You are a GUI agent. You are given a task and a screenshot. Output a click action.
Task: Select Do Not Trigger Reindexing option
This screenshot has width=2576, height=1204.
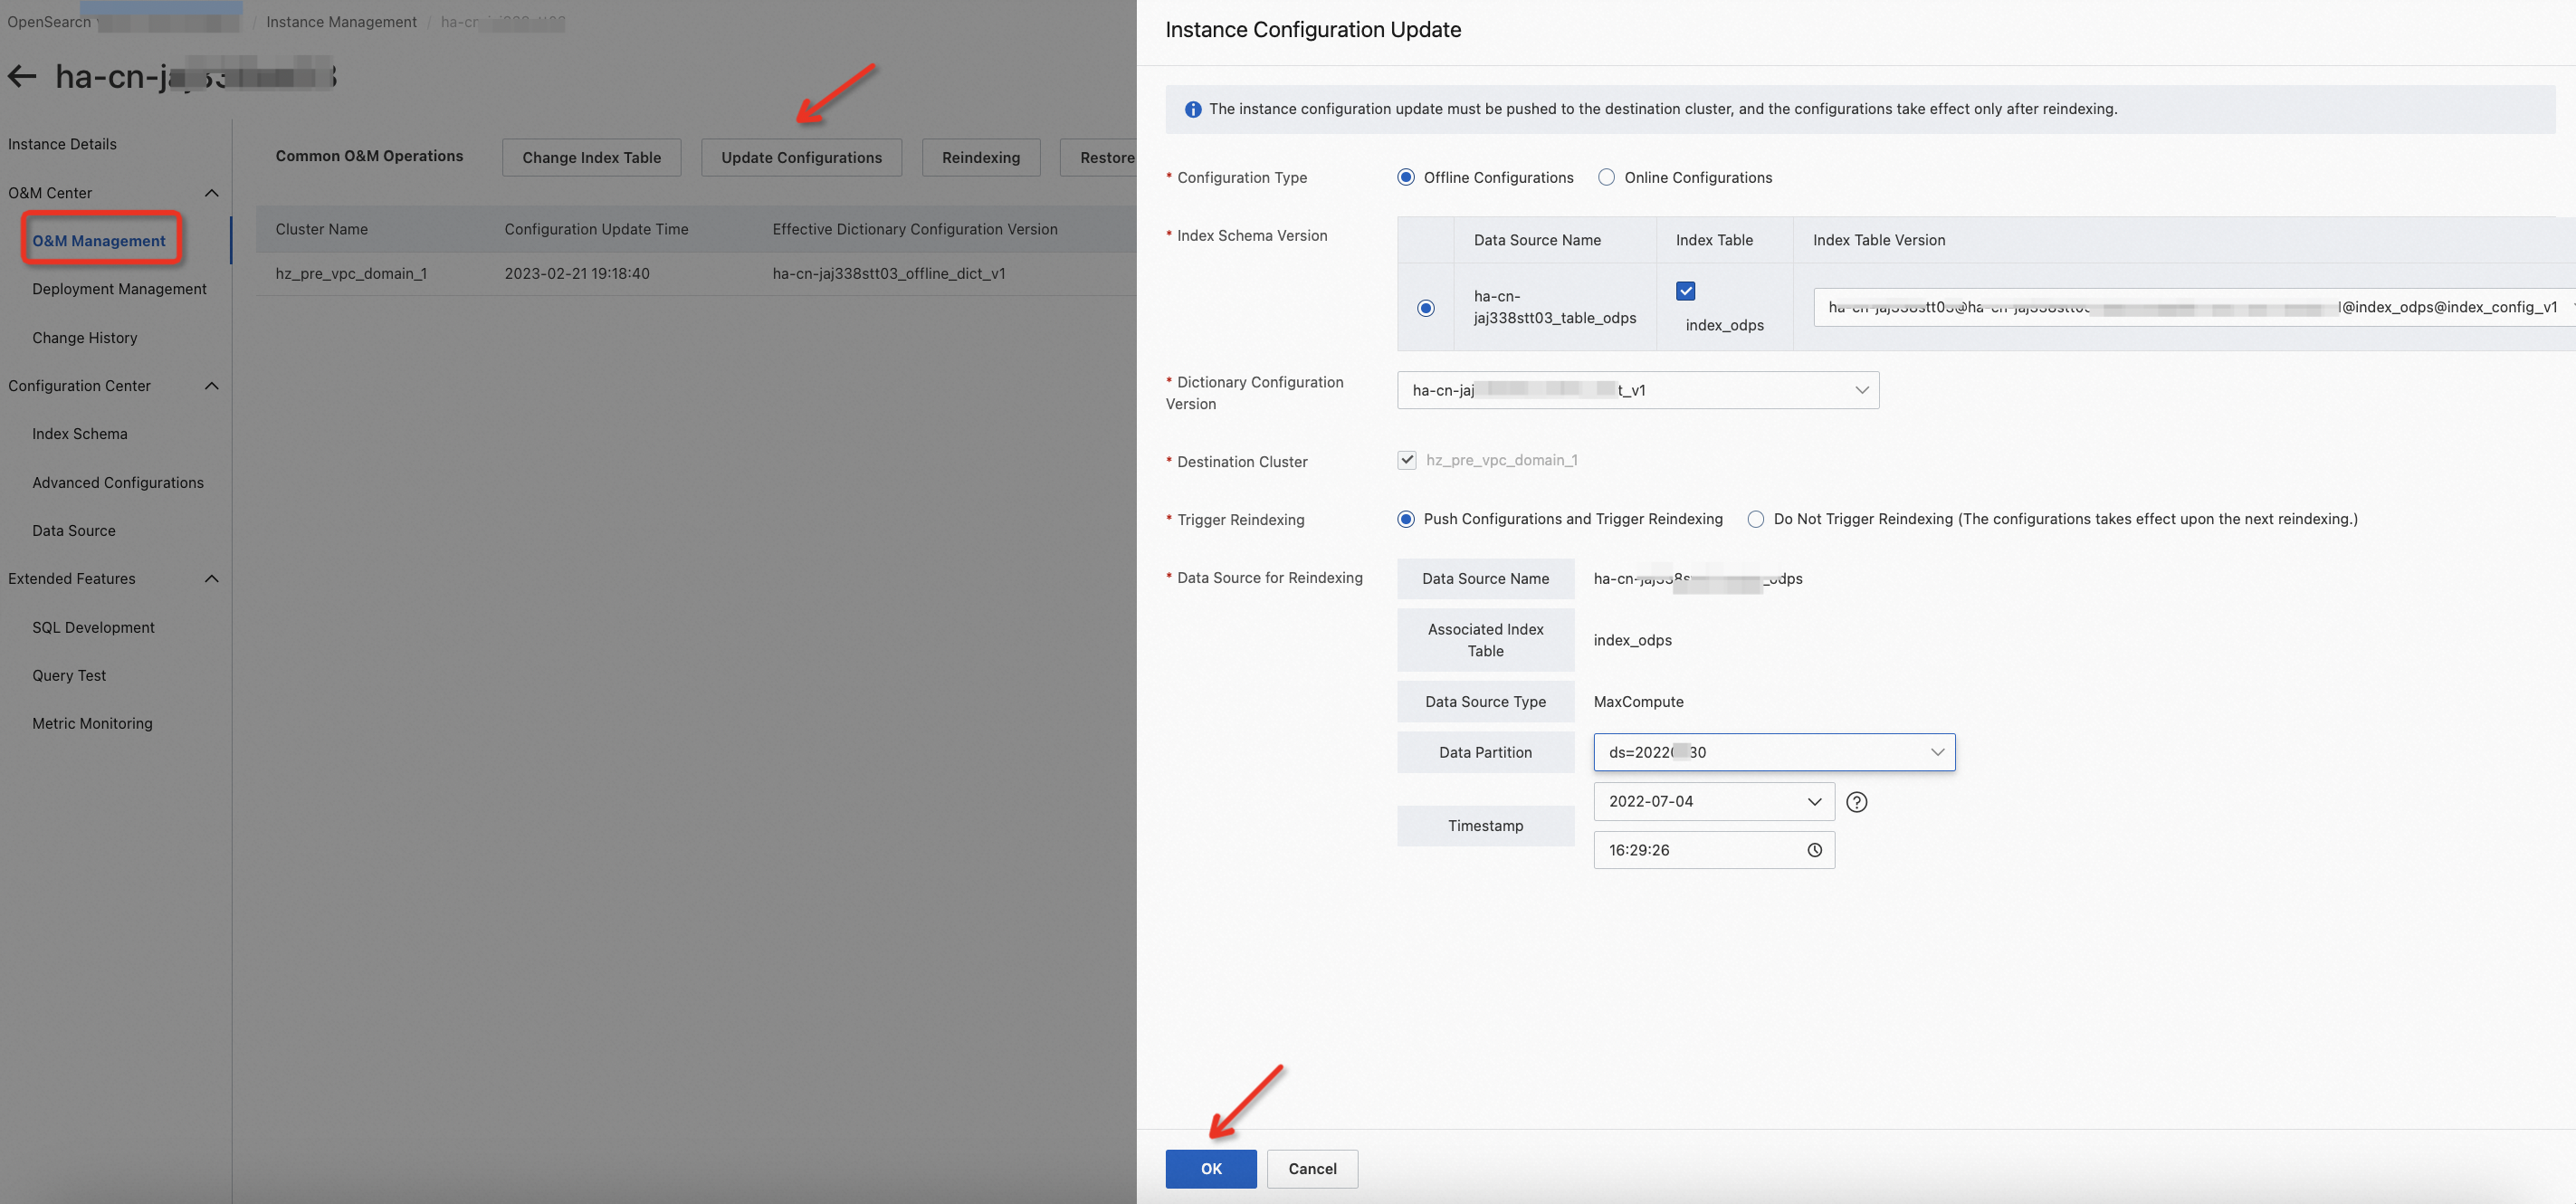point(1755,519)
